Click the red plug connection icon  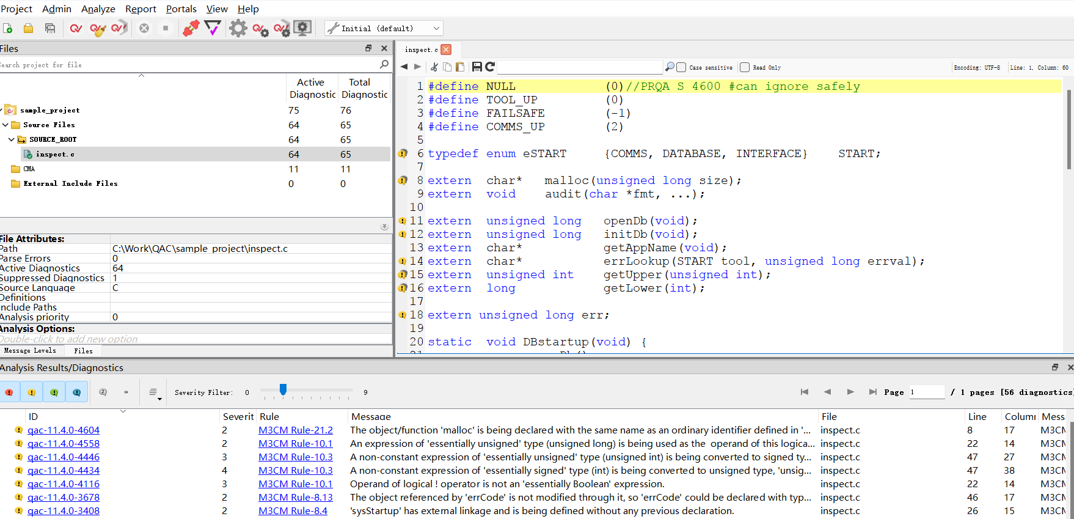191,28
